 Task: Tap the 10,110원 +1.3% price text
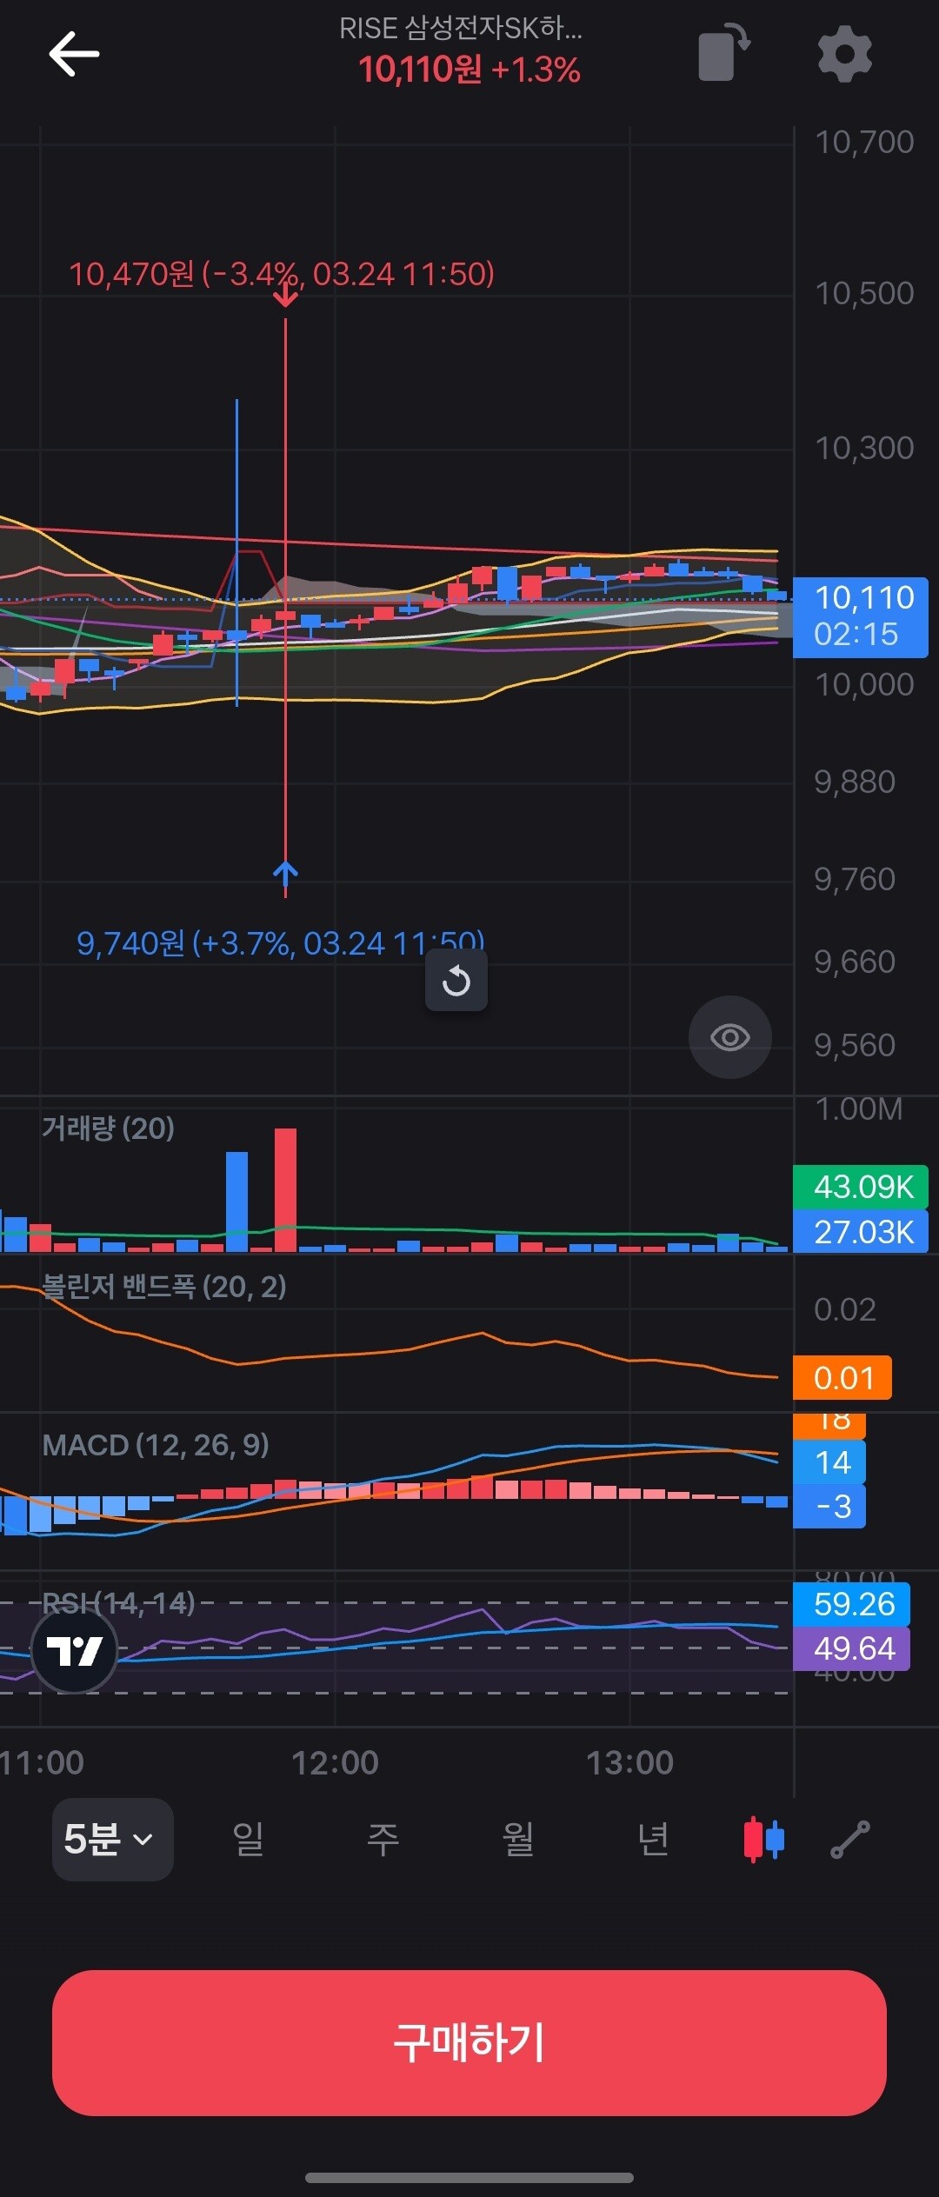[469, 70]
